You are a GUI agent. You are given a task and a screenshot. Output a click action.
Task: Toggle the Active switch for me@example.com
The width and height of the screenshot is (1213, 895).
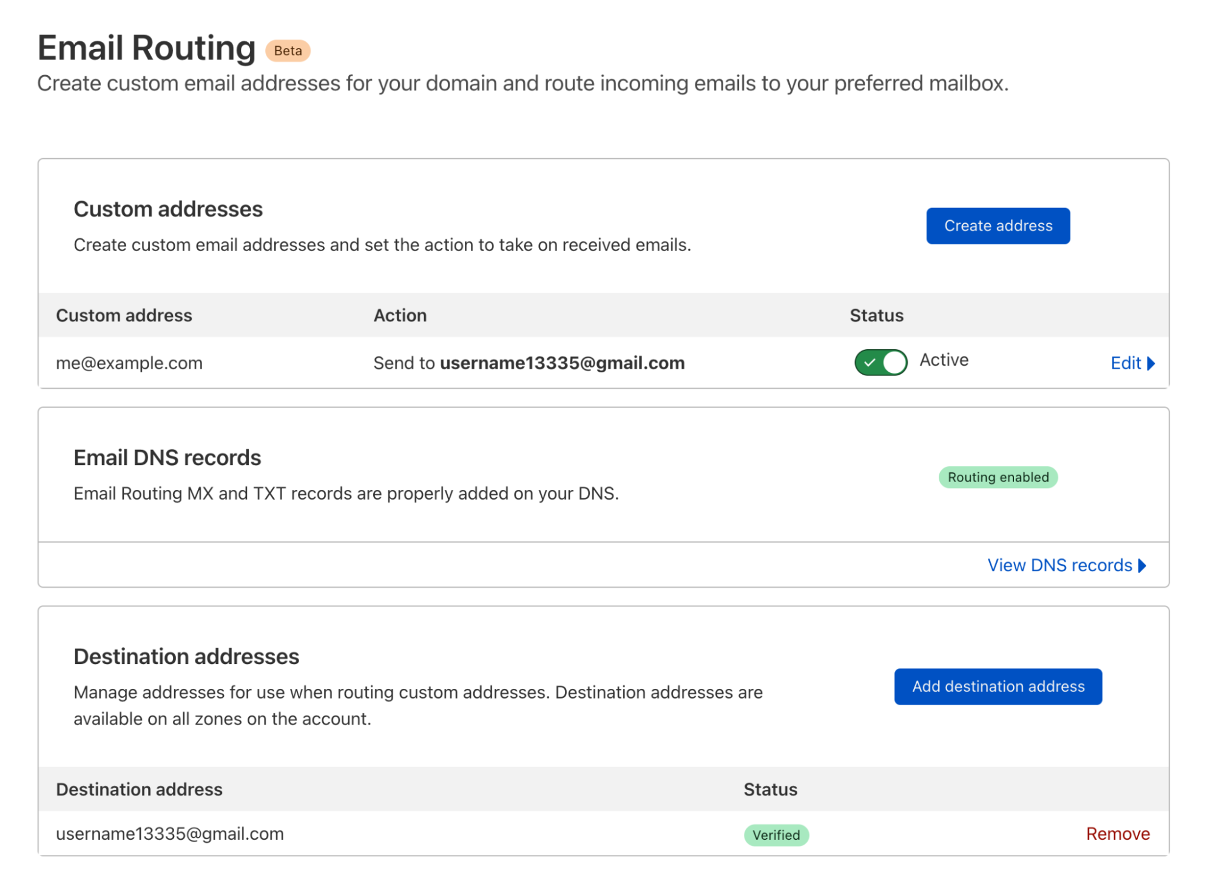coord(880,362)
